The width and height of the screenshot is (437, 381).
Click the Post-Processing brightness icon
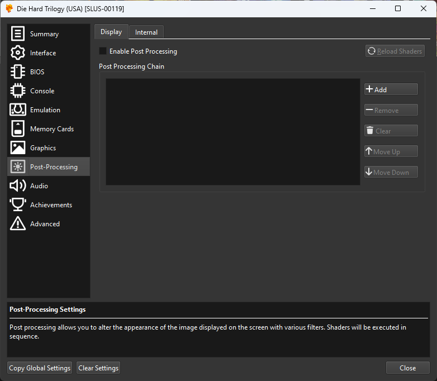pos(18,166)
